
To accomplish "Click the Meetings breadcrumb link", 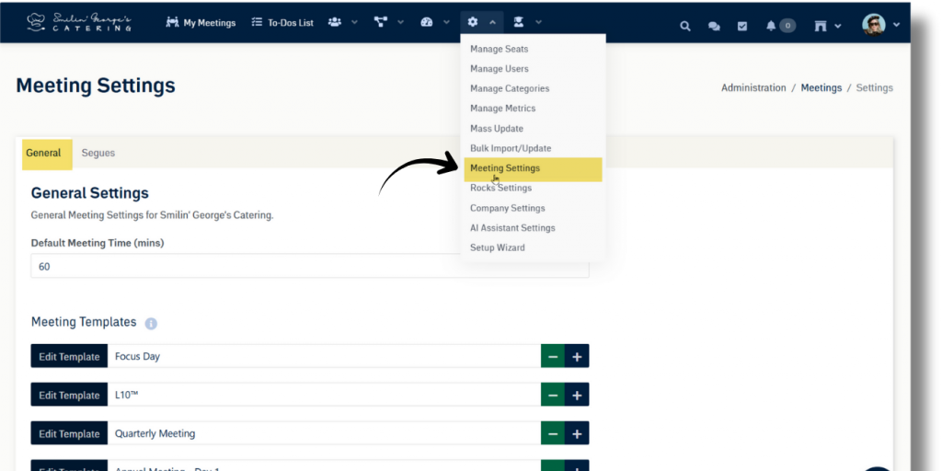I will 821,88.
